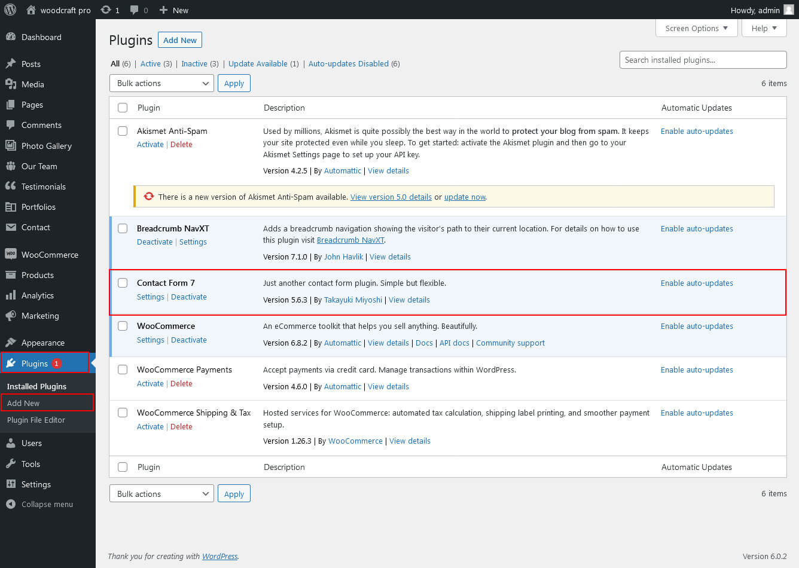This screenshot has width=799, height=568.
Task: Click the Settings sliders icon
Action: coord(11,484)
